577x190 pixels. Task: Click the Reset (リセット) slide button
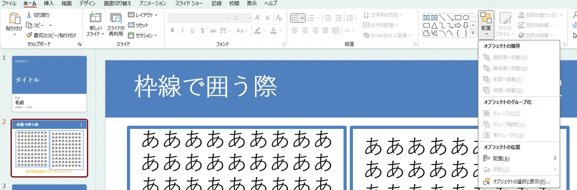138,25
